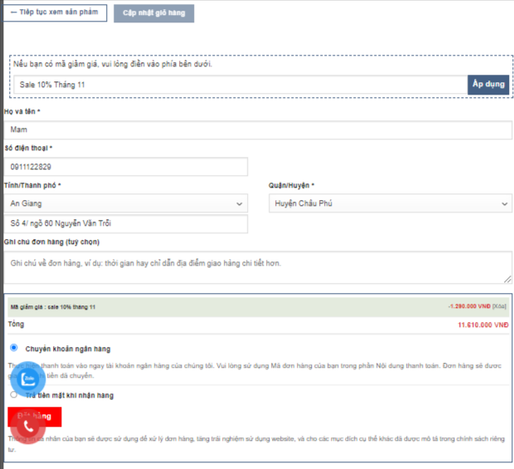
Task: Click the Zalo chat floating icon
Action: (x=29, y=381)
